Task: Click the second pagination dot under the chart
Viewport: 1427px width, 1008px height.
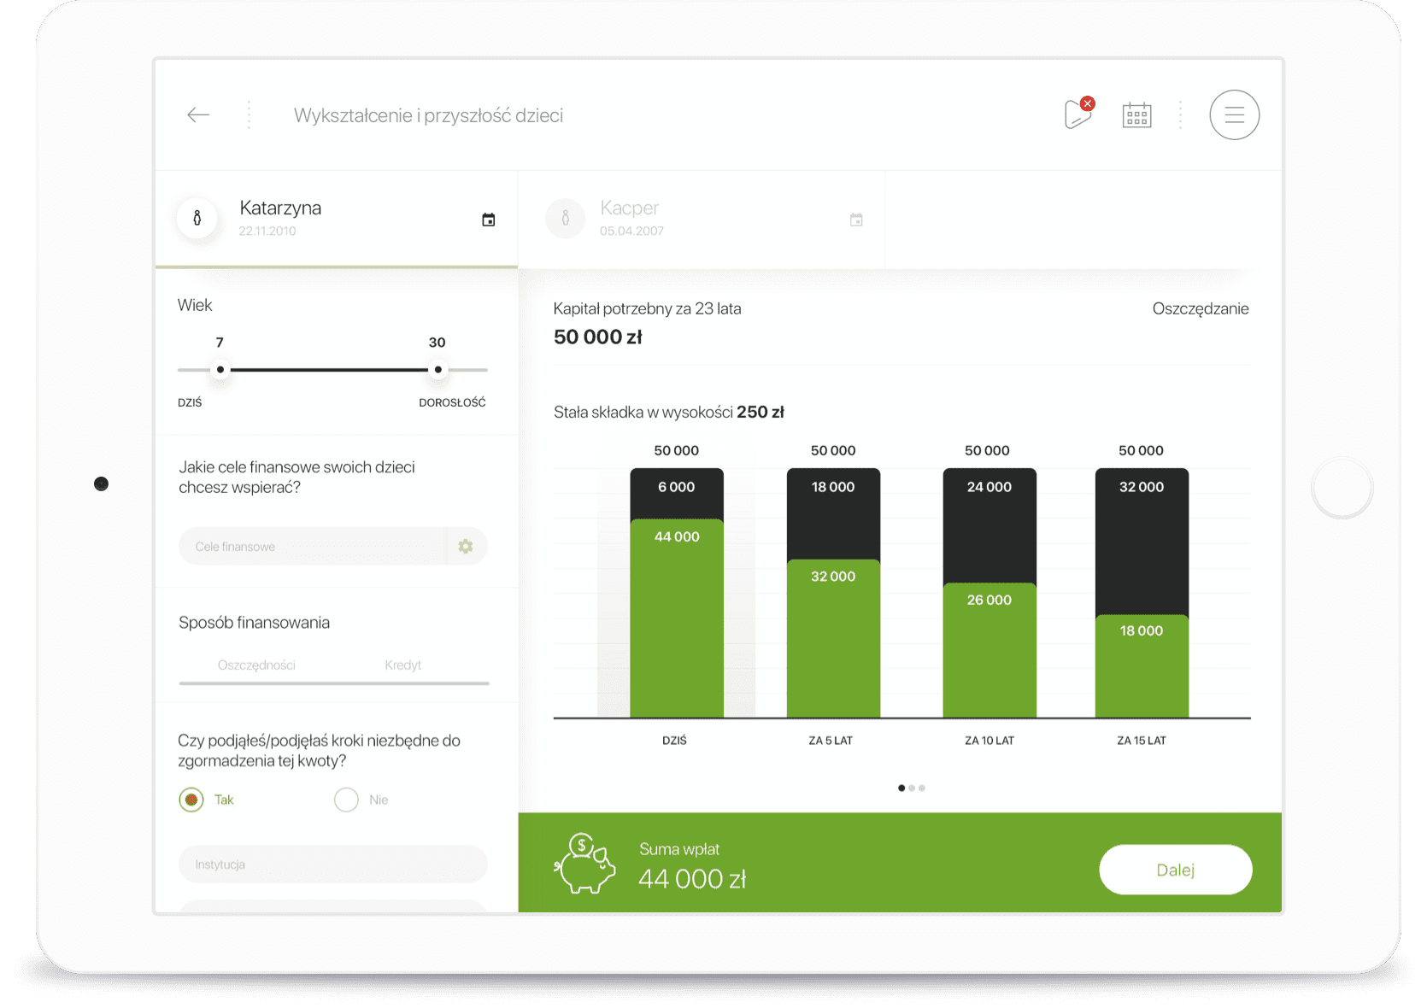Action: click(x=912, y=788)
